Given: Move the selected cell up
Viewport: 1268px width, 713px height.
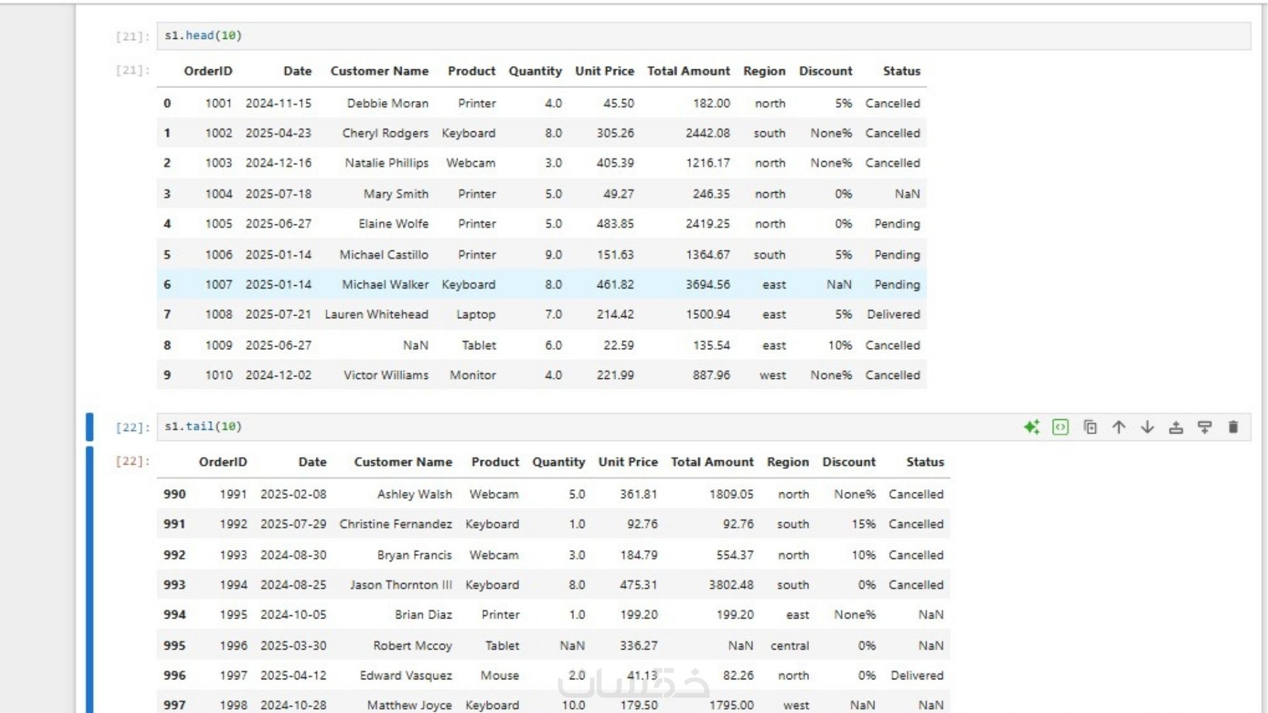Looking at the screenshot, I should tap(1119, 427).
